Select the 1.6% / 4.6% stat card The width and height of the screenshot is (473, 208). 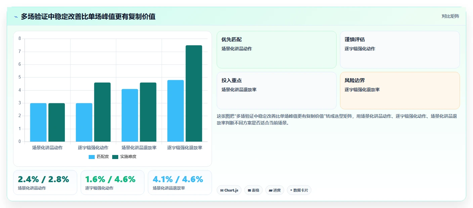click(x=113, y=183)
